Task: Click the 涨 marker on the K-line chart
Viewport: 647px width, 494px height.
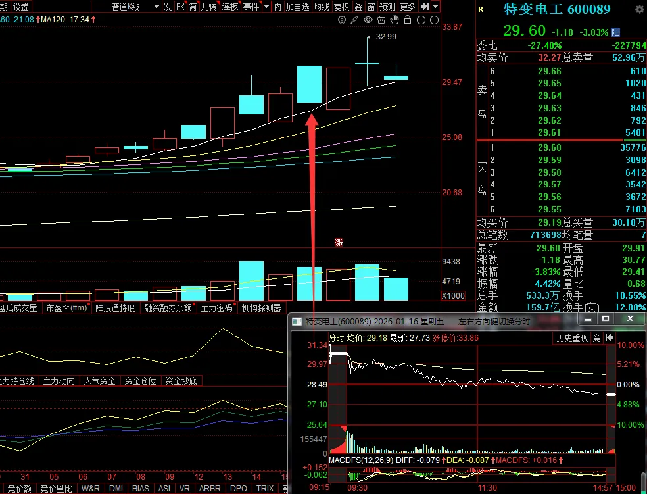Action: 339,242
